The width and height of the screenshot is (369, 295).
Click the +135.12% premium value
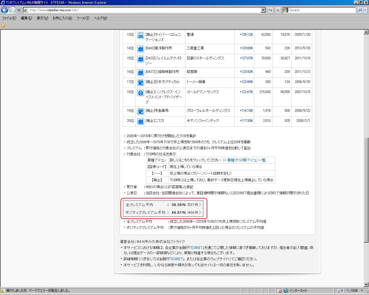(246, 35)
